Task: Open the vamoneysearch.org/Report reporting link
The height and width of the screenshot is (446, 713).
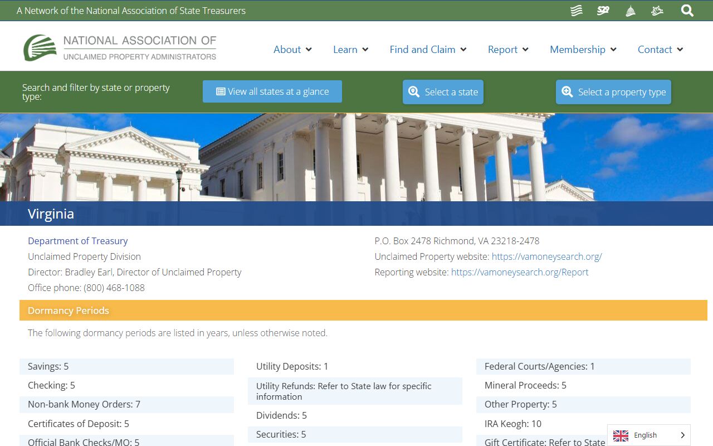Action: (x=520, y=272)
